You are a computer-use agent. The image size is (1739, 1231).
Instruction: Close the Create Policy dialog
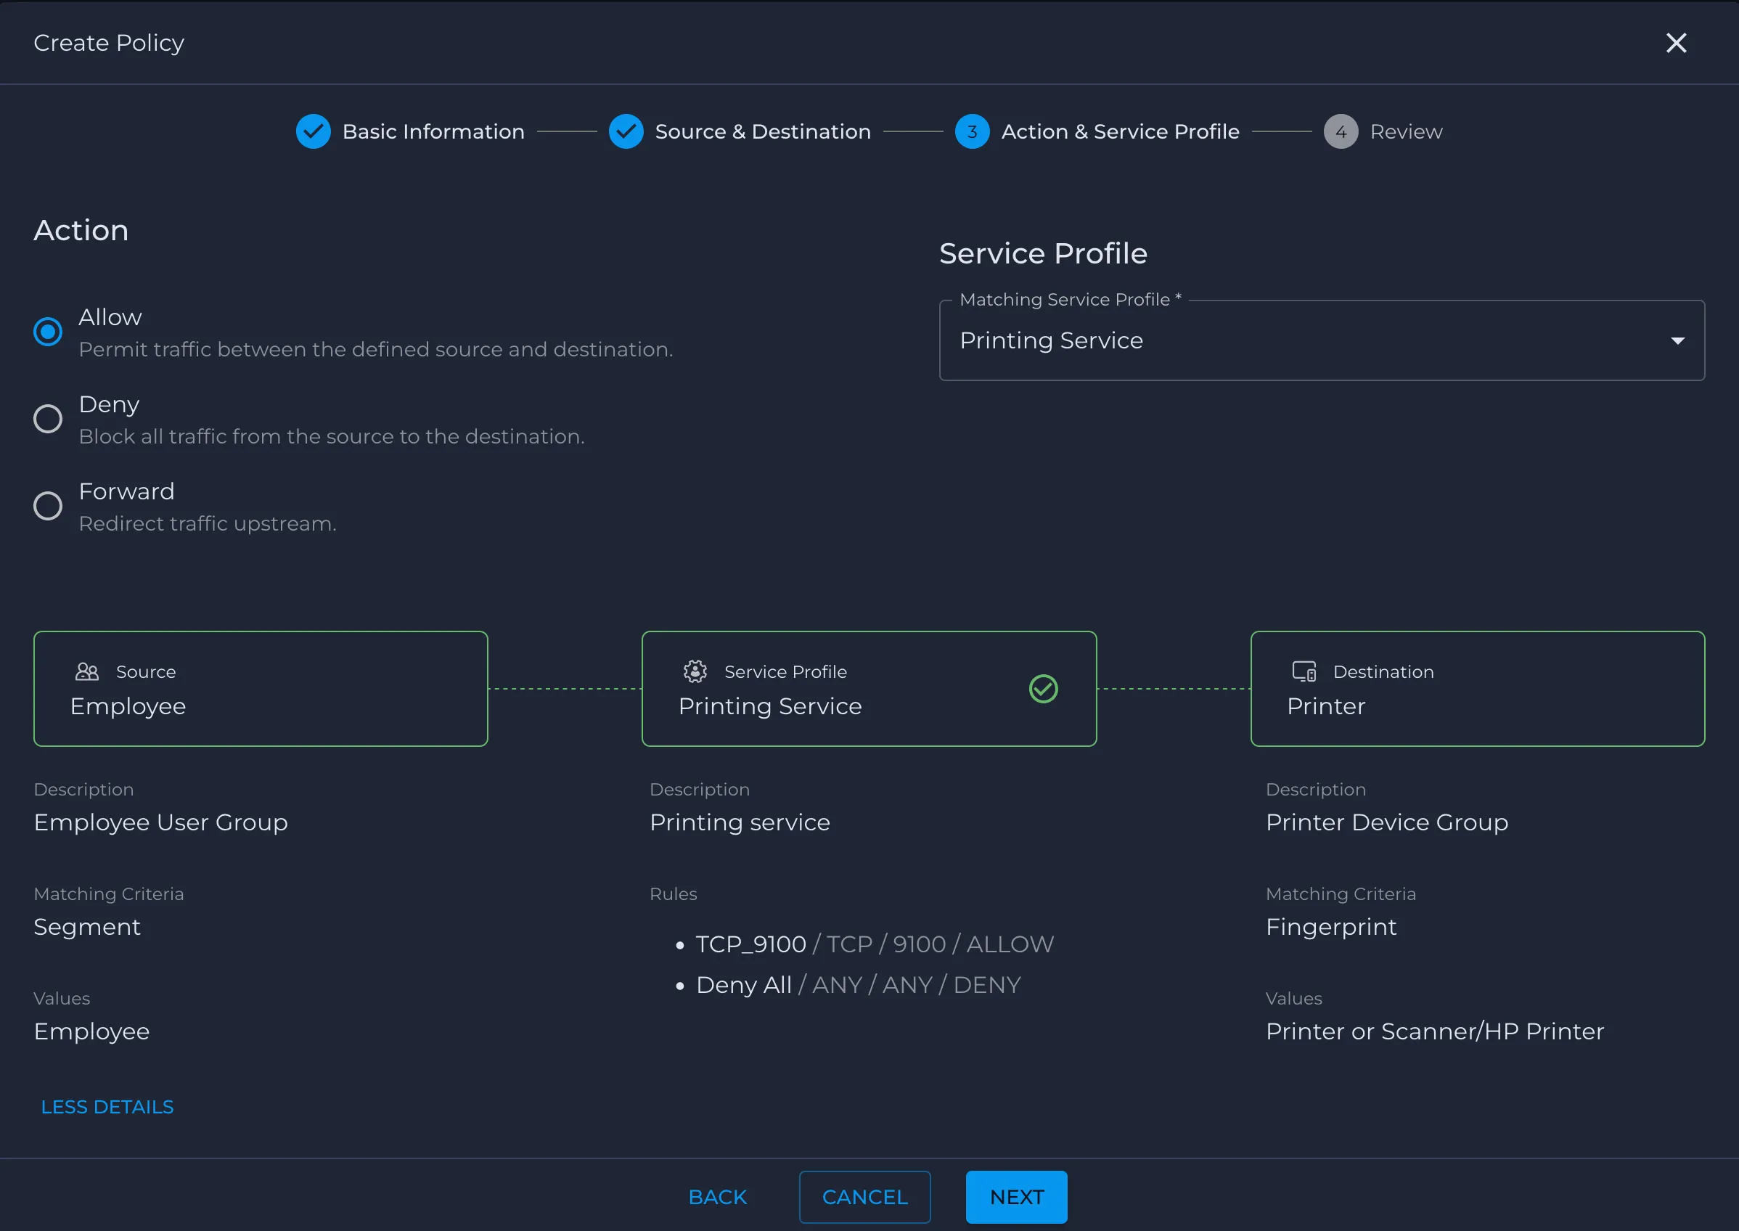click(x=1676, y=44)
